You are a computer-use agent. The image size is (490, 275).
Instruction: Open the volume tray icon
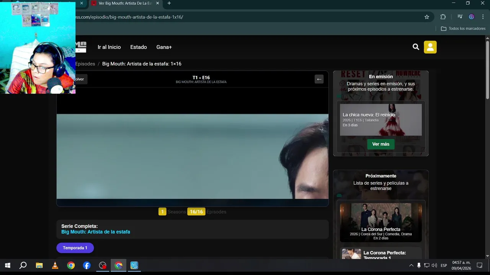(x=434, y=265)
